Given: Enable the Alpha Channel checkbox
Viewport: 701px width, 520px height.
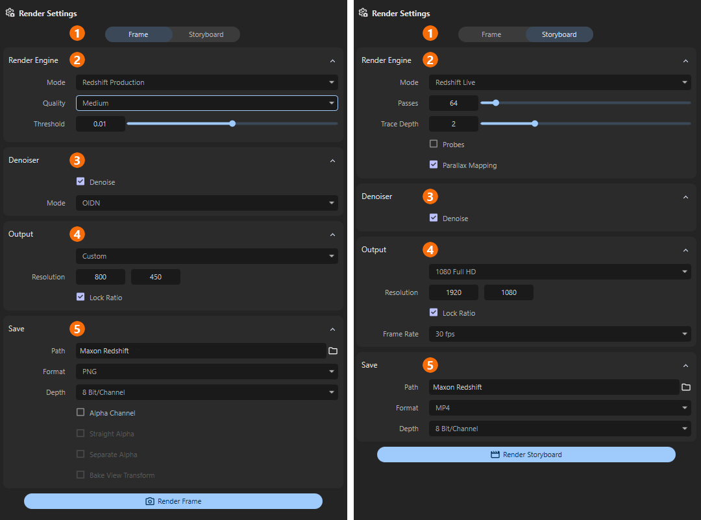Looking at the screenshot, I should (80, 412).
